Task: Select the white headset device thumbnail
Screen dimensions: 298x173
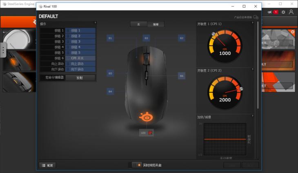Action: tap(19, 39)
